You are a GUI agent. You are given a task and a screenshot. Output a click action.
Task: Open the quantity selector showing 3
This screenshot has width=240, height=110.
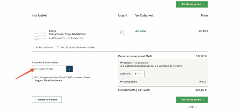(x=121, y=33)
